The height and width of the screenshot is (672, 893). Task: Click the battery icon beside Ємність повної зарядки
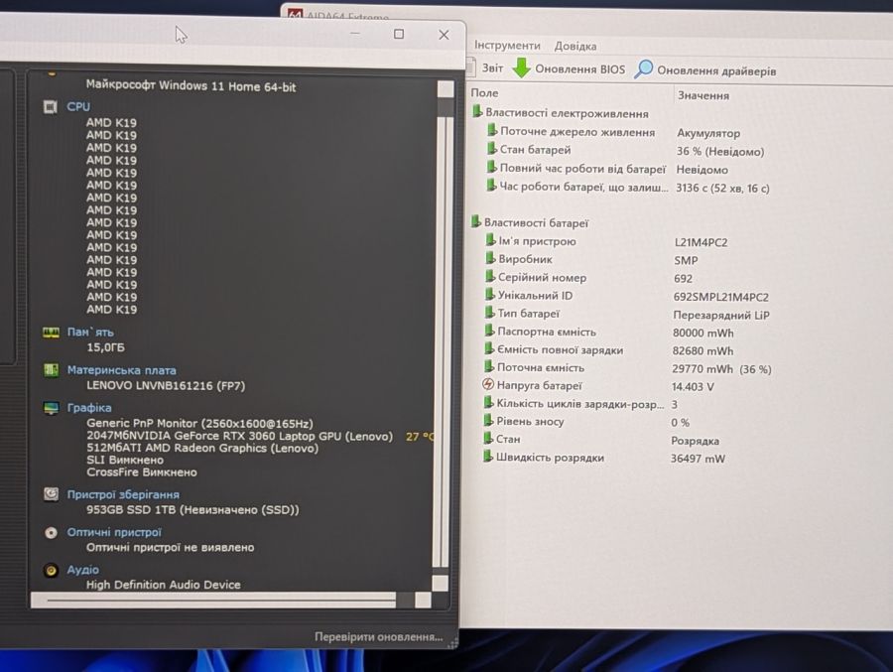(488, 348)
